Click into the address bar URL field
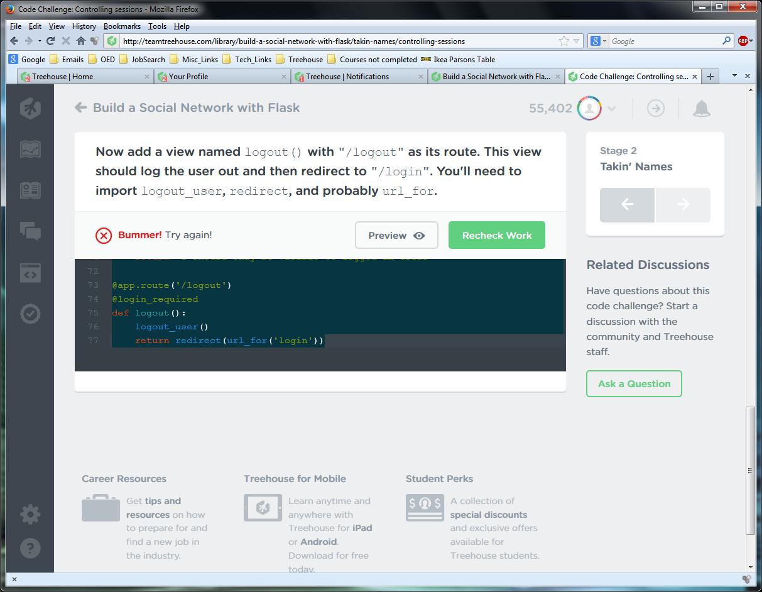 (x=339, y=41)
